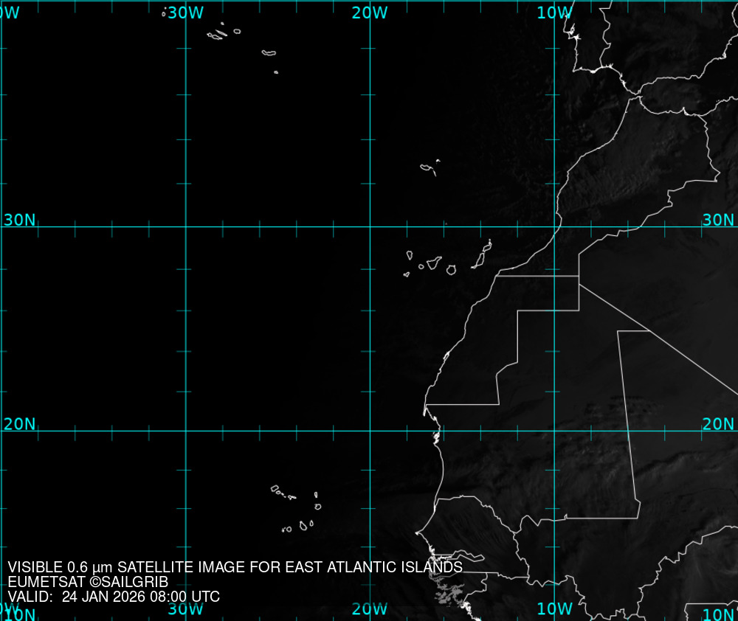Image resolution: width=738 pixels, height=621 pixels.
Task: Select the 'VISIBLE 0.6 µm SATELLITE IMAGE' title text
Action: (235, 567)
